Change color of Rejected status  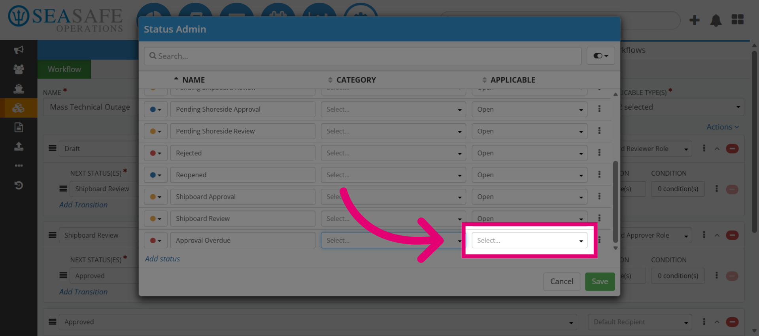156,153
